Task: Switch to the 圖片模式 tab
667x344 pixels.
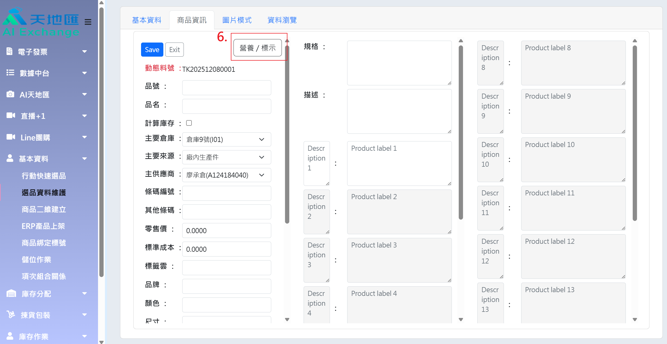Action: 237,20
